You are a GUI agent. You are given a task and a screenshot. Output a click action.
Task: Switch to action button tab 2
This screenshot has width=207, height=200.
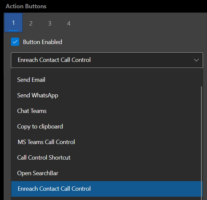pyautogui.click(x=31, y=24)
